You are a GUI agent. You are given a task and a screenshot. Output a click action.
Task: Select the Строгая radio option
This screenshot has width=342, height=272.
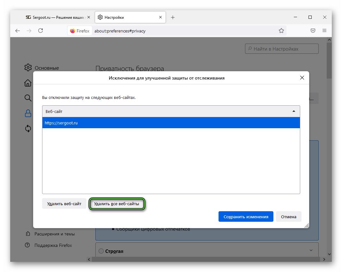[101, 251]
